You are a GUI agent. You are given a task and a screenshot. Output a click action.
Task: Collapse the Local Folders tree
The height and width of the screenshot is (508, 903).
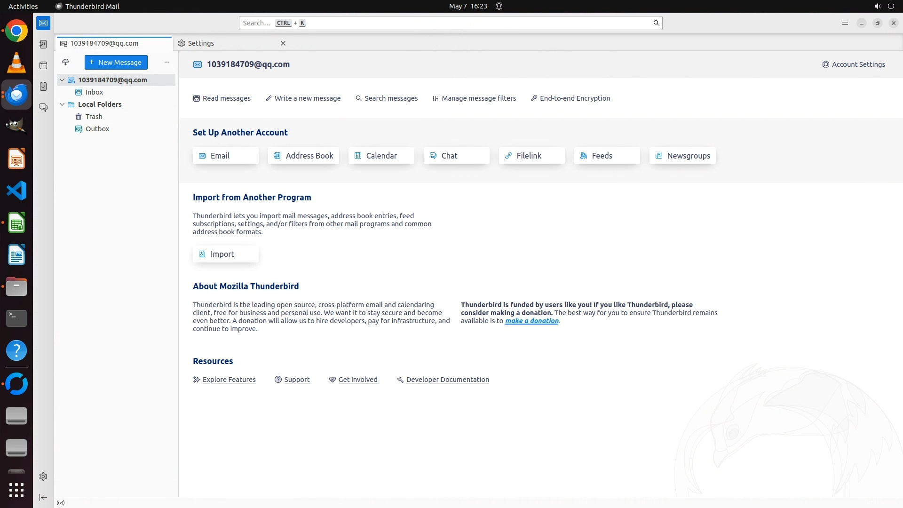(x=62, y=104)
